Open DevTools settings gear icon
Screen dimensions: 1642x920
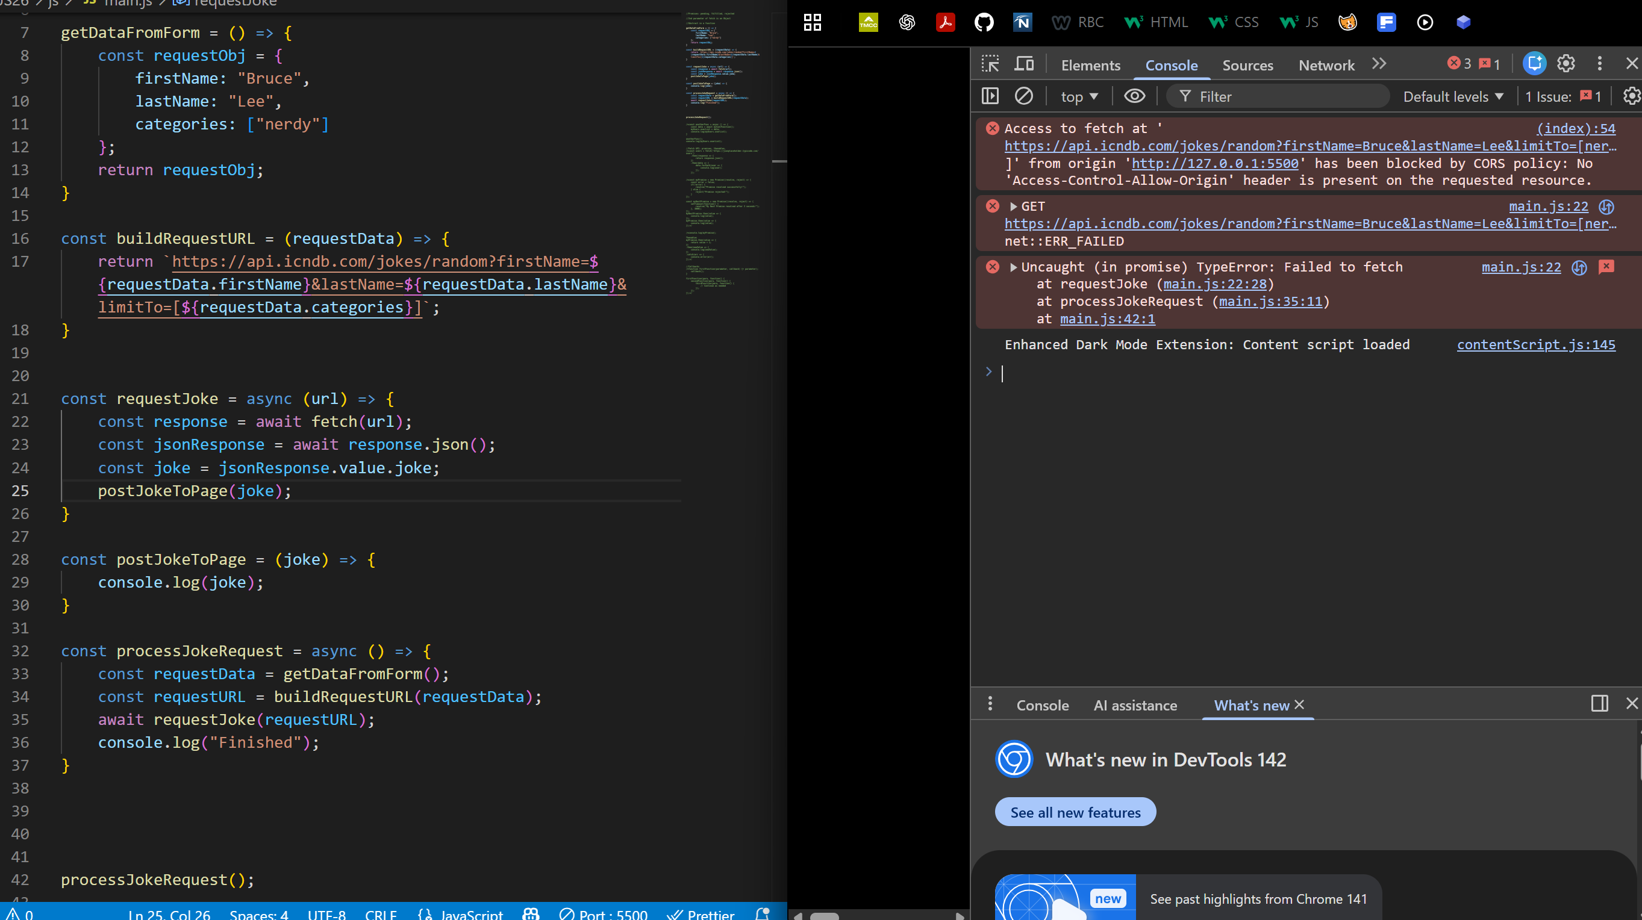[x=1566, y=64]
